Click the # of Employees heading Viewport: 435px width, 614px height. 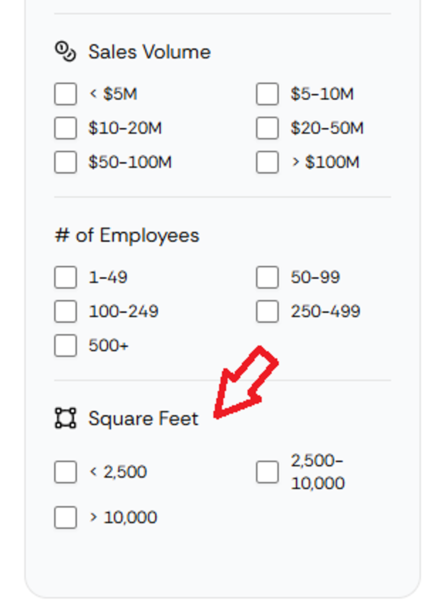pyautogui.click(x=127, y=235)
